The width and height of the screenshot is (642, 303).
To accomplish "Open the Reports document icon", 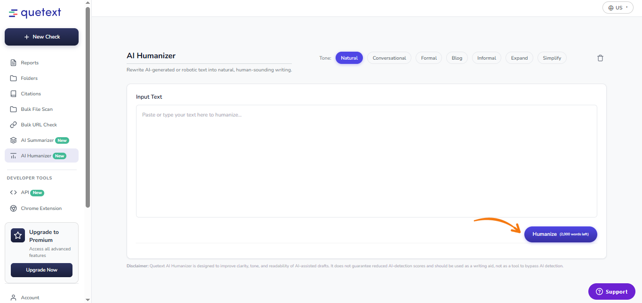I will click(x=14, y=62).
